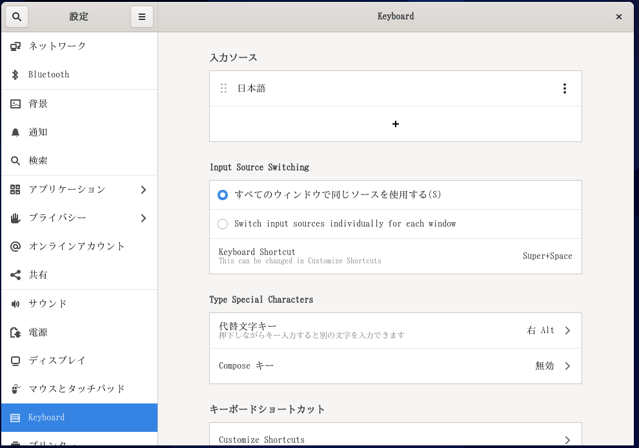The width and height of the screenshot is (639, 448).
Task: Click the share icon beside 共有
Action: tap(15, 275)
